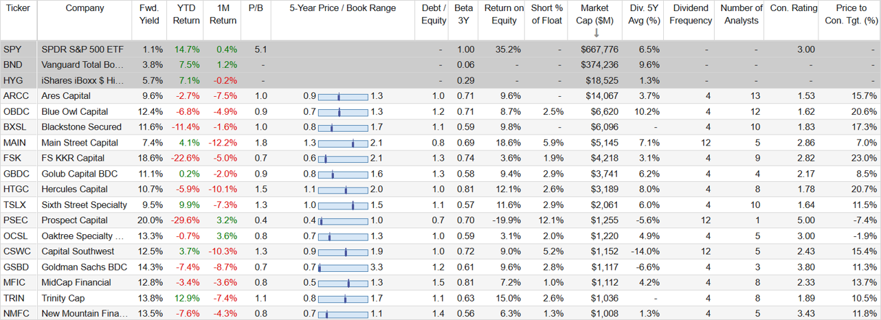This screenshot has width=881, height=320.
Task: Click the sort arrow under Market Cap header
Action: click(596, 33)
